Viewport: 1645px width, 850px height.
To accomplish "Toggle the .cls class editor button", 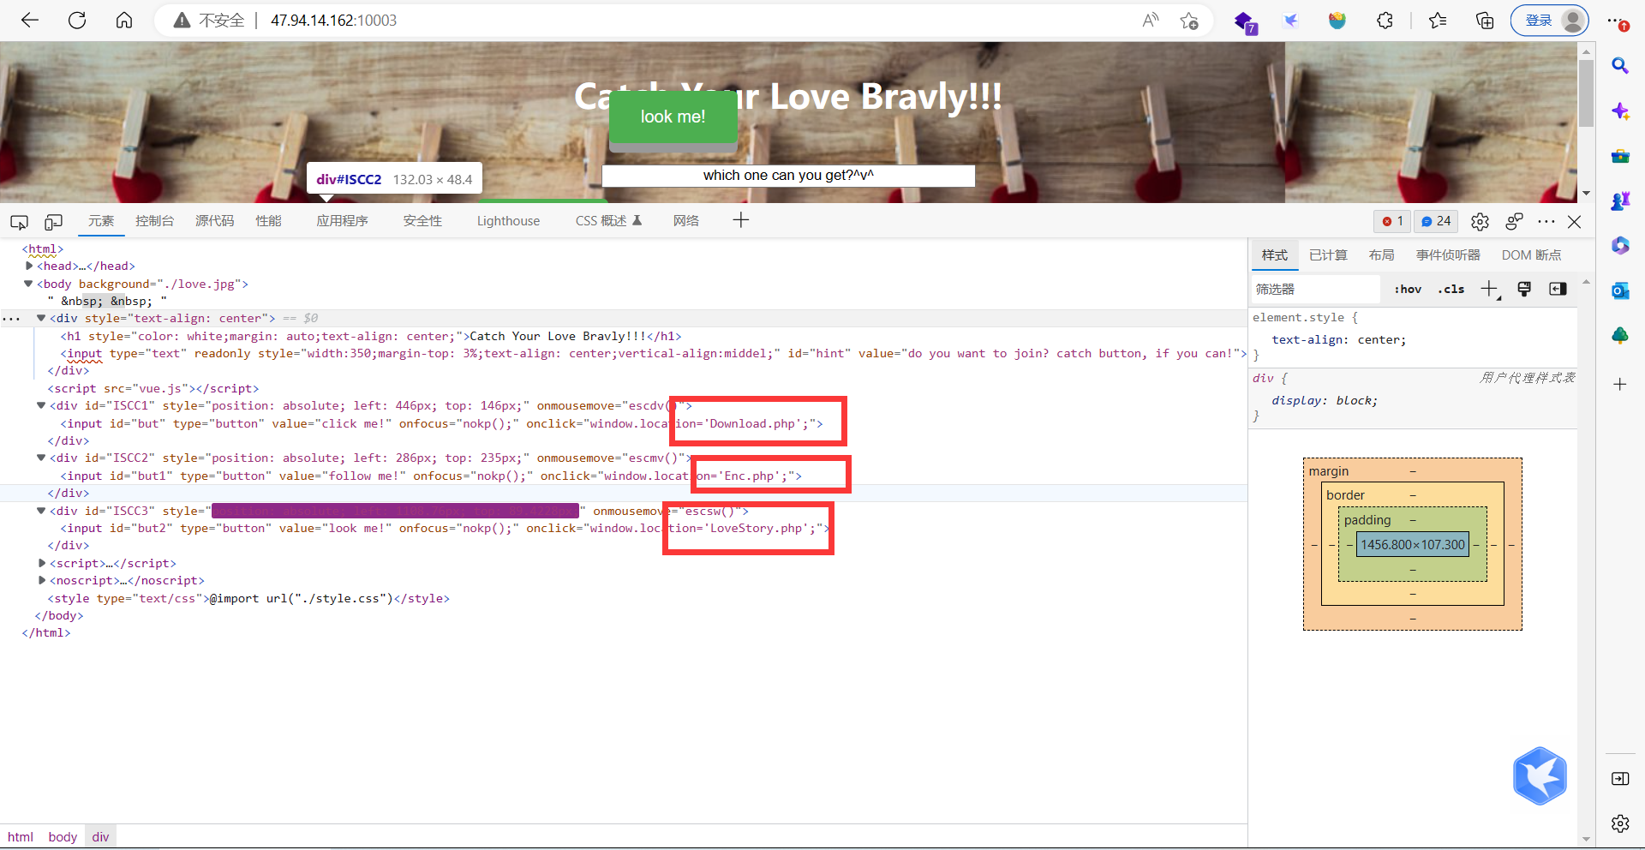I will pos(1451,290).
